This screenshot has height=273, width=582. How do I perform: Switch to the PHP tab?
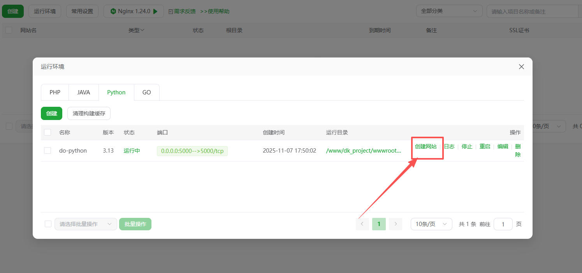(x=55, y=92)
